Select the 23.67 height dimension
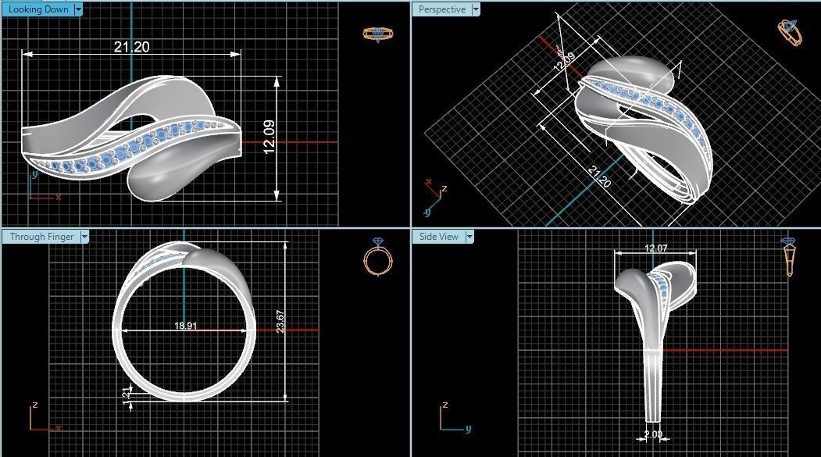 pyautogui.click(x=280, y=321)
